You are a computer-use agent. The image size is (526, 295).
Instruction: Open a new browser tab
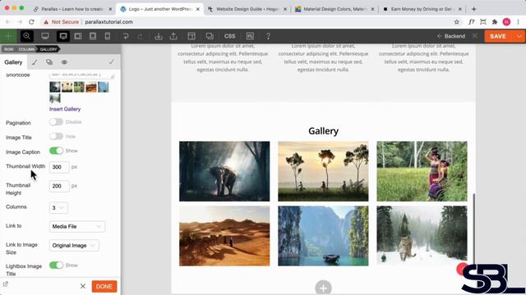[473, 9]
